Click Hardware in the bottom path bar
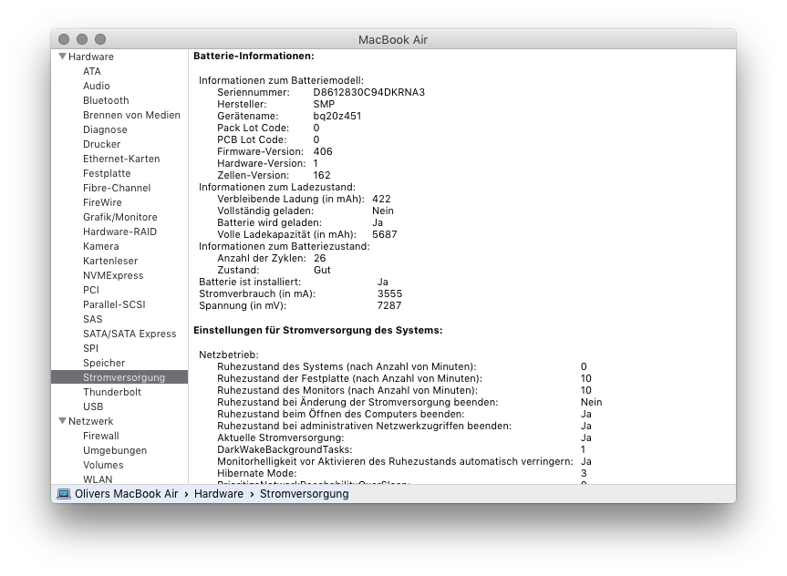This screenshot has height=576, width=787. 219,494
